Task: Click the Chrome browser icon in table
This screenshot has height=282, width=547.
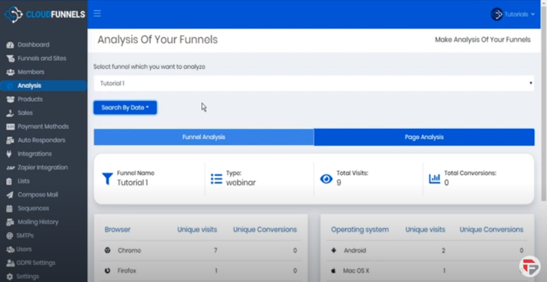Action: tap(107, 251)
